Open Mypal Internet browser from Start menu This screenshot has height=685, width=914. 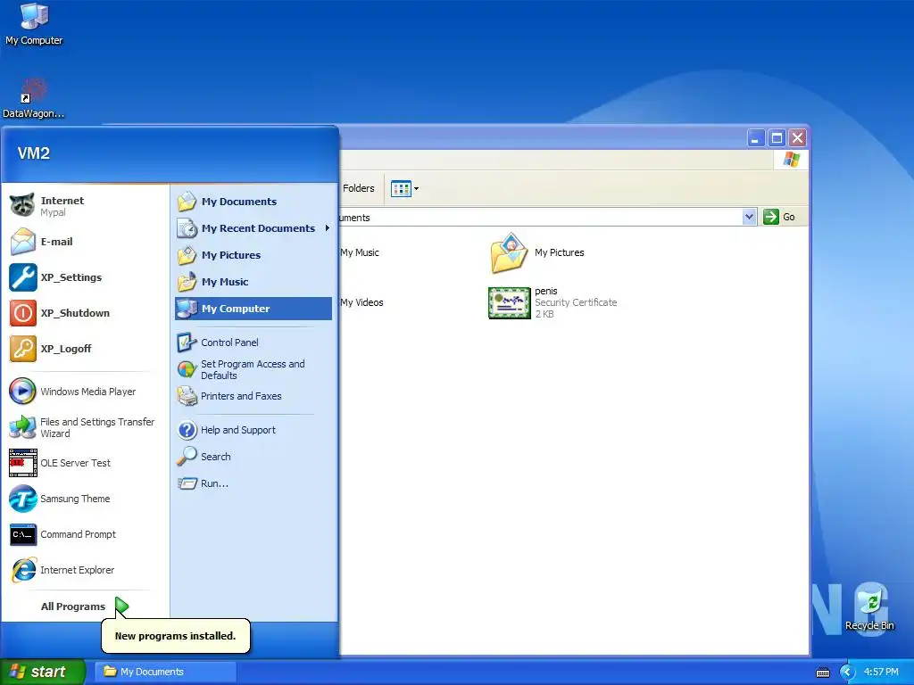[86, 206]
